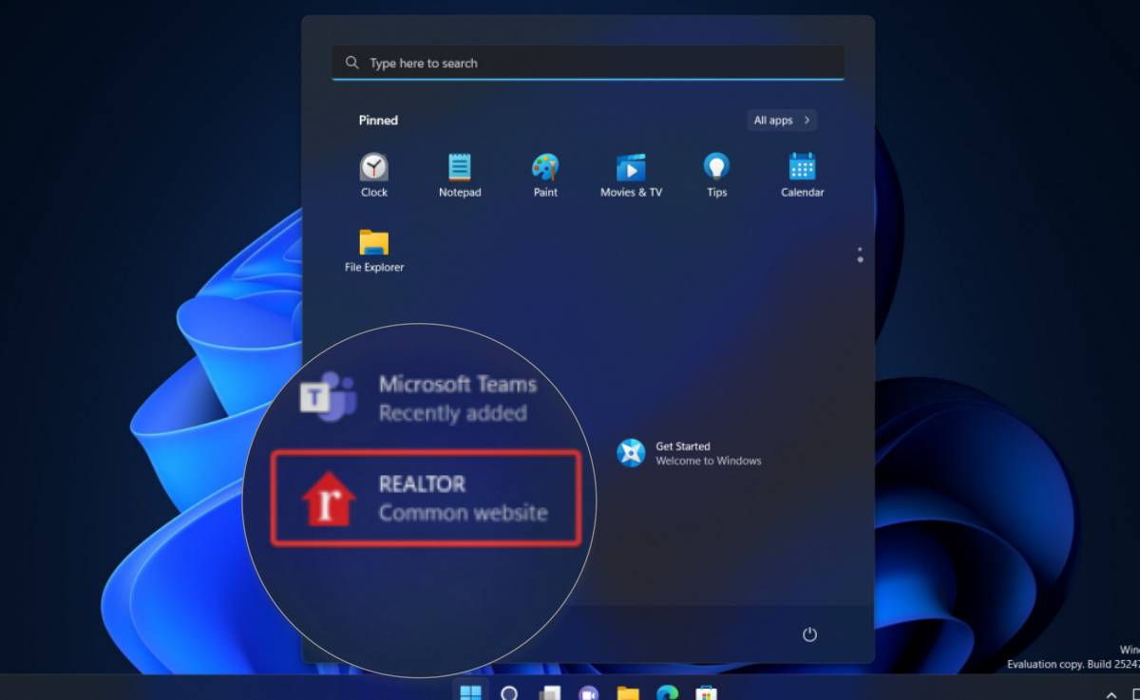Click the 'Type here to search' field

(588, 63)
